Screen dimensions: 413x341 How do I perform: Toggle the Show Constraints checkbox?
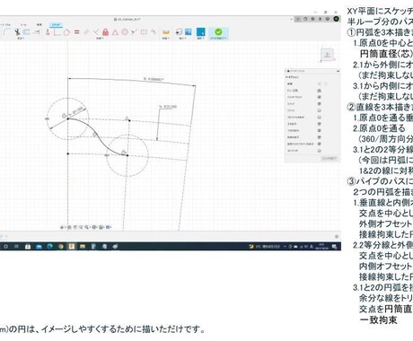pyautogui.click(x=320, y=137)
